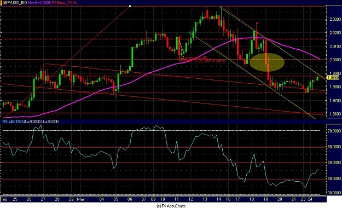Click date label 12 on time axis

click(x=190, y=199)
